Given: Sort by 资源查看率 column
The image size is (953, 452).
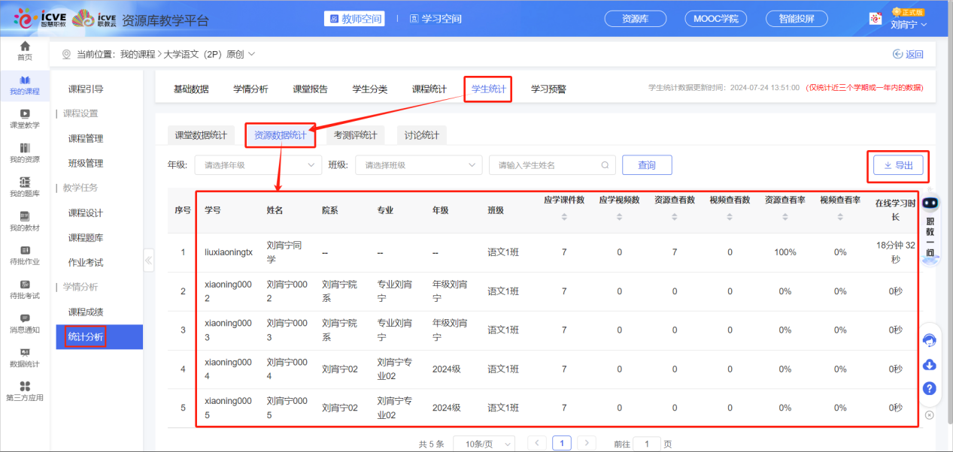Looking at the screenshot, I should click(785, 217).
